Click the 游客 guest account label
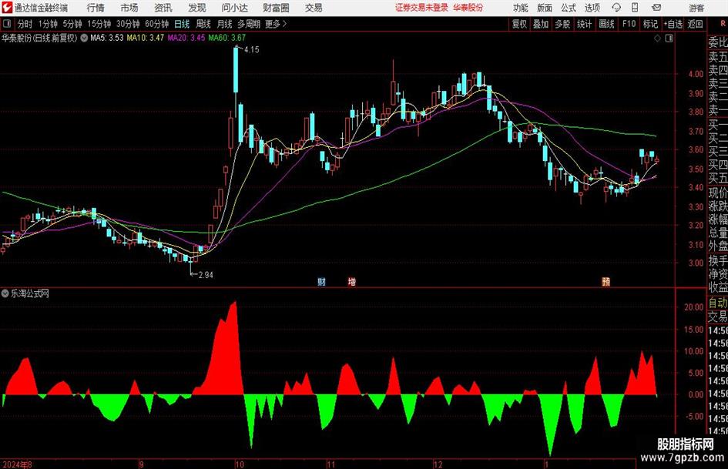 (x=696, y=8)
